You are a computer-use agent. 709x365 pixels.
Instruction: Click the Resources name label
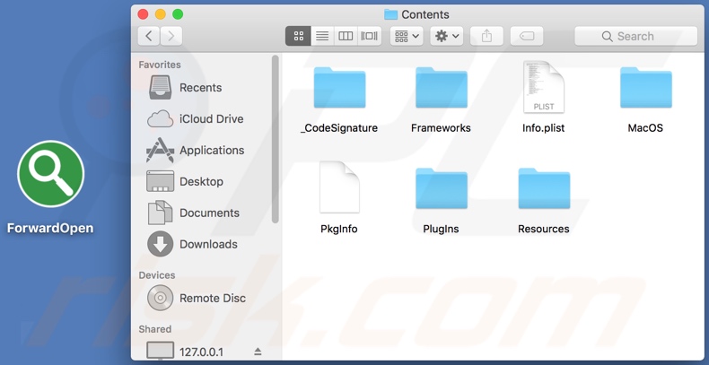pos(544,229)
